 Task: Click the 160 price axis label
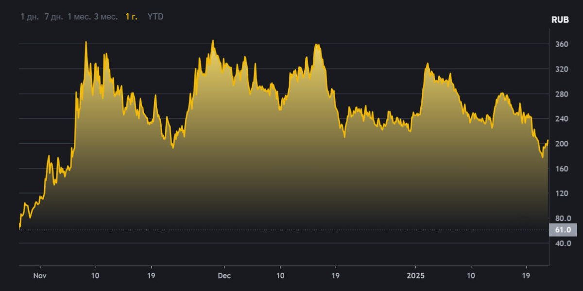pyautogui.click(x=561, y=169)
